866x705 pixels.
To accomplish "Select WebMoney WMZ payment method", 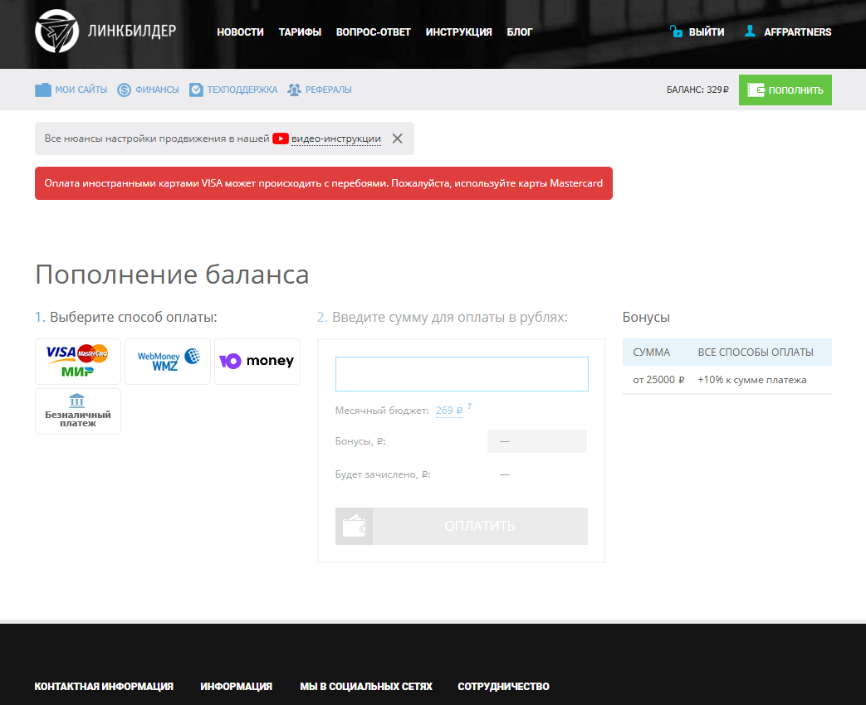I will pos(168,362).
